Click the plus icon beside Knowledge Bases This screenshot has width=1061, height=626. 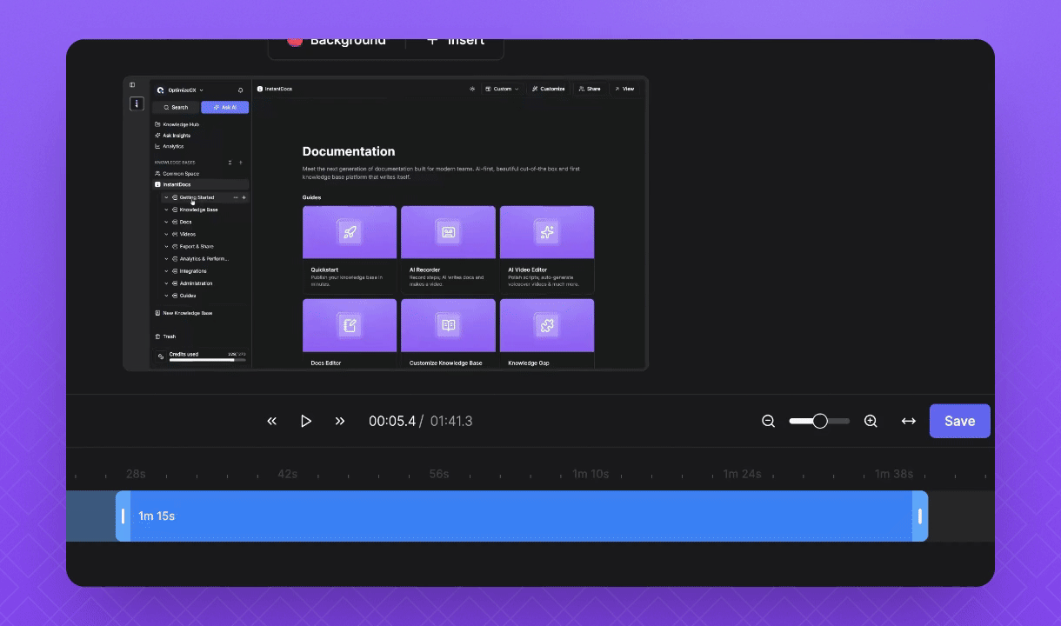tap(241, 163)
